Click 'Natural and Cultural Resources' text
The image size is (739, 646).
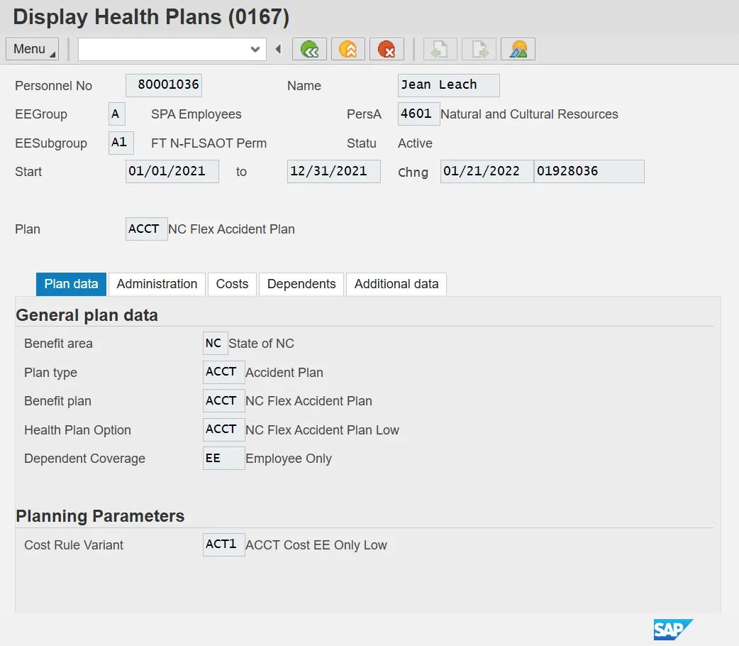tap(529, 114)
